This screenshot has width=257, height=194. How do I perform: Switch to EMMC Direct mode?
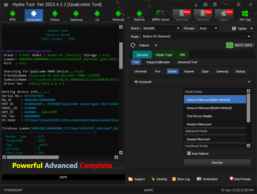click(x=161, y=16)
